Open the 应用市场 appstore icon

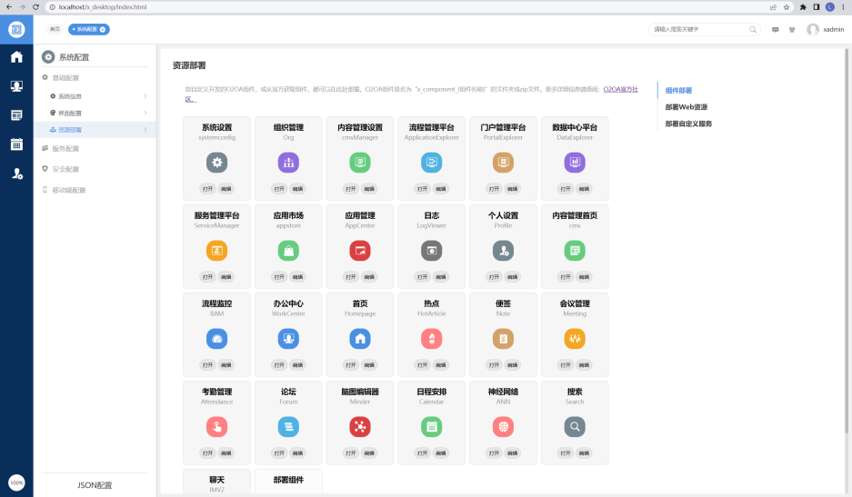point(288,251)
